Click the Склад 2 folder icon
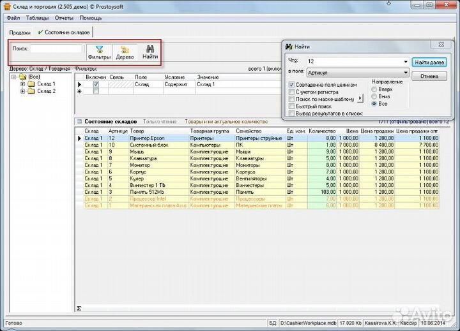The width and height of the screenshot is (460, 331). click(x=31, y=91)
